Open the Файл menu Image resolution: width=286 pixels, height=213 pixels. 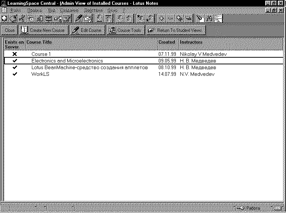coord(16,11)
